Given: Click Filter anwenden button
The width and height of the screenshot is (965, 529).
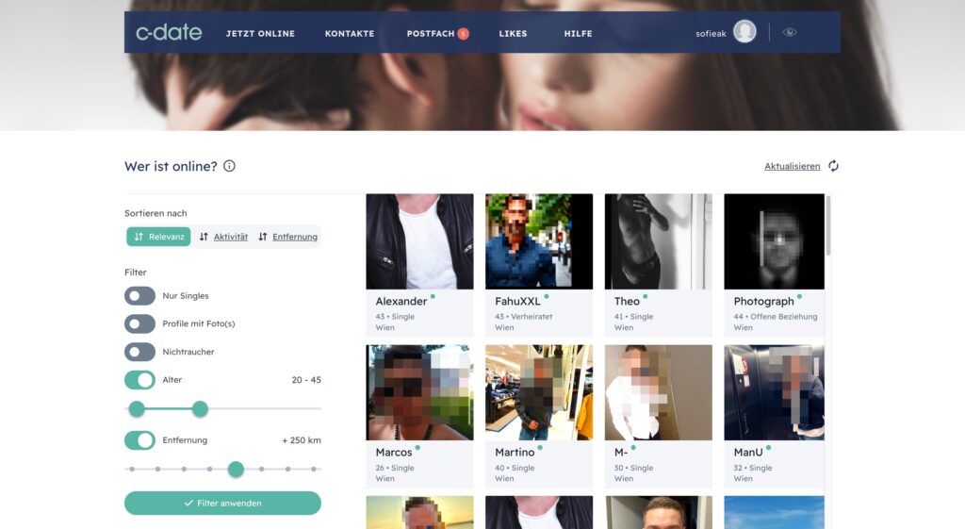Looking at the screenshot, I should (x=222, y=504).
